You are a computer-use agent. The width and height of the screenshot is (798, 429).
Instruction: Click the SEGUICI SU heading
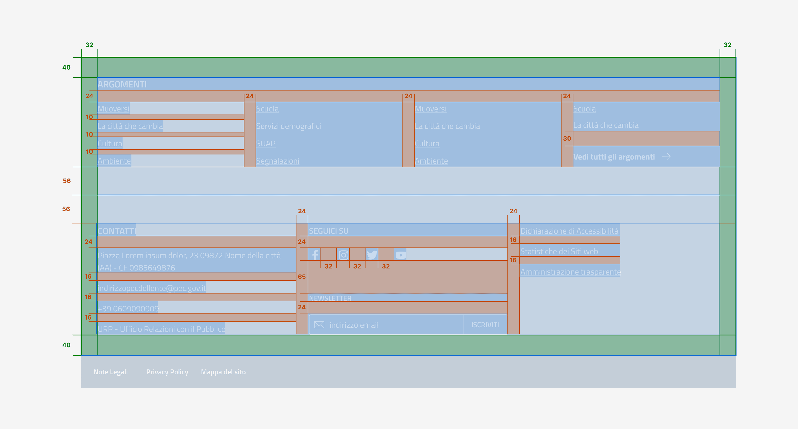pyautogui.click(x=329, y=231)
